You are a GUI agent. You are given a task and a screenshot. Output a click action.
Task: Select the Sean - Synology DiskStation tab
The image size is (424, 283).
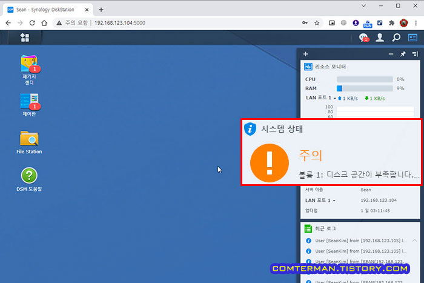[x=48, y=10]
